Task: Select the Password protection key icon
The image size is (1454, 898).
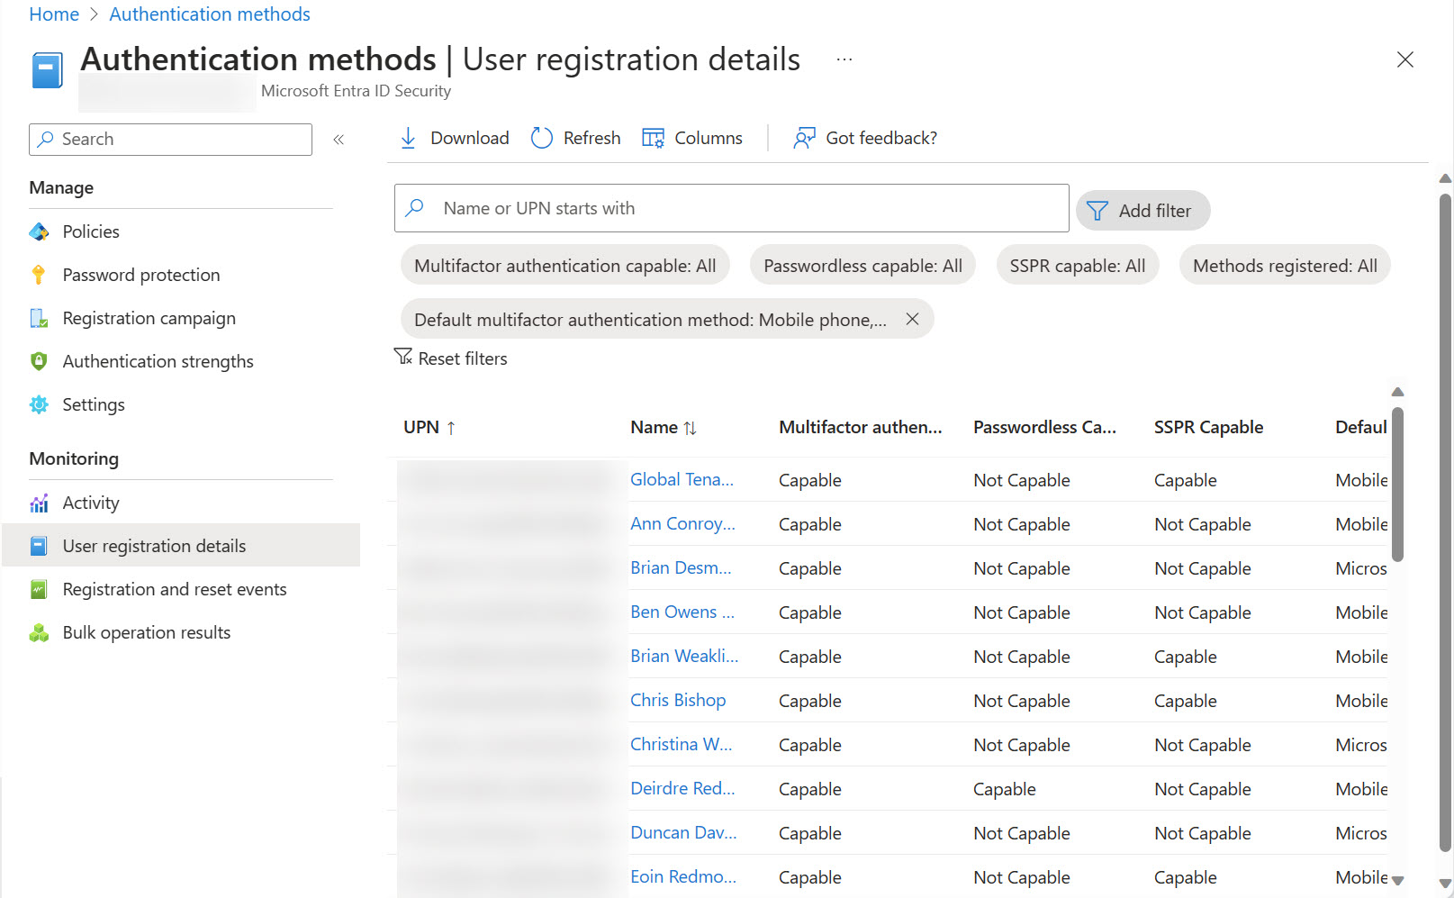Action: click(x=39, y=275)
